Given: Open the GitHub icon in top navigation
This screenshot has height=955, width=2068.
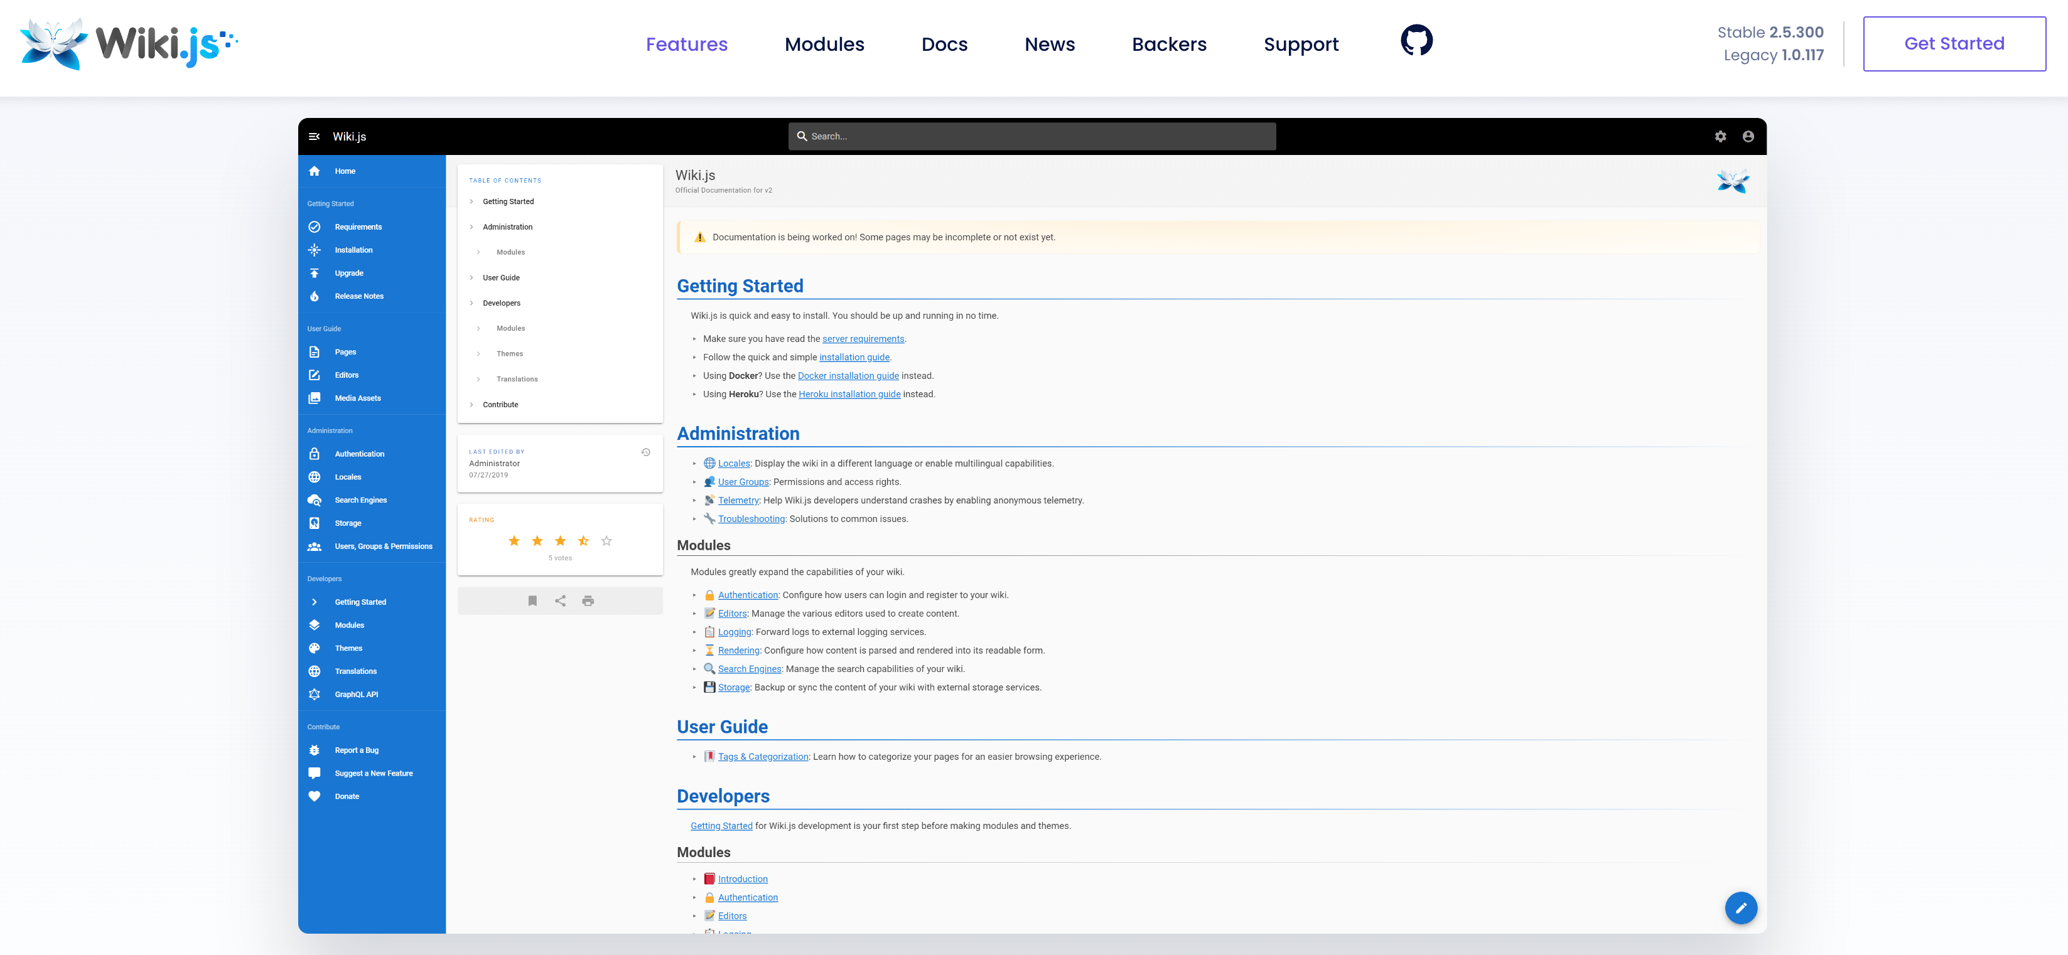Looking at the screenshot, I should click(1416, 40).
